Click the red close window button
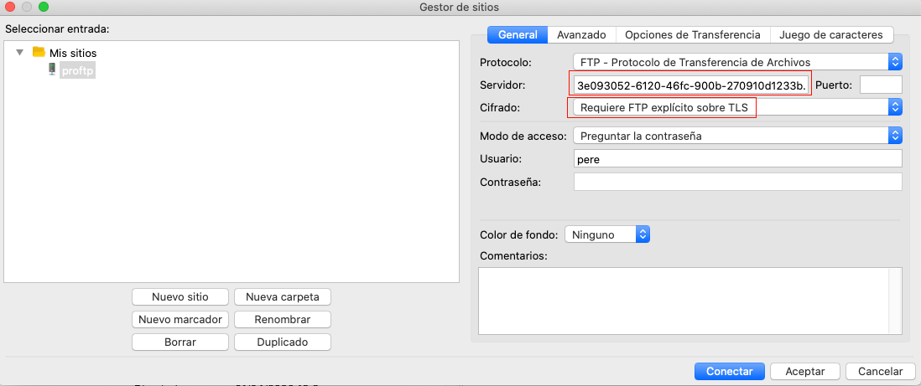Screen dimensions: 921x386 pyautogui.click(x=10, y=8)
